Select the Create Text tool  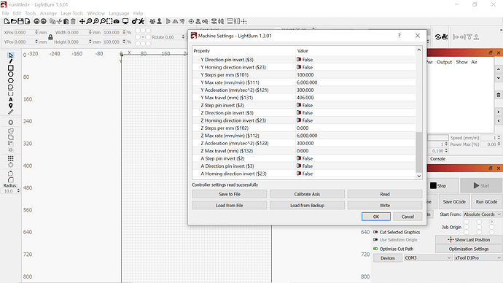tap(11, 99)
